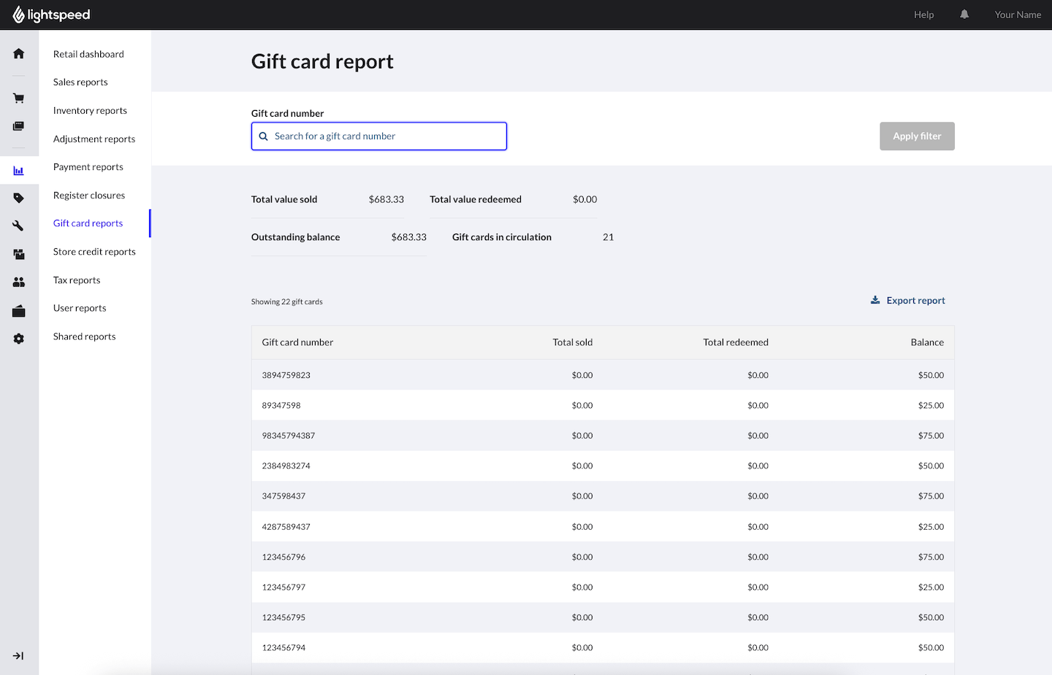
Task: Open the settings gear icon
Action: click(x=19, y=339)
